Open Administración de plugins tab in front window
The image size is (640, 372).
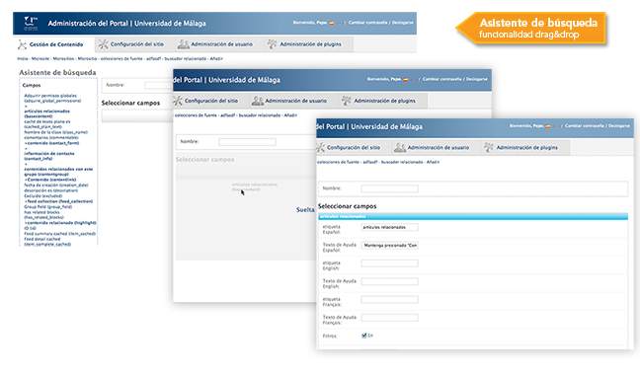pos(520,148)
